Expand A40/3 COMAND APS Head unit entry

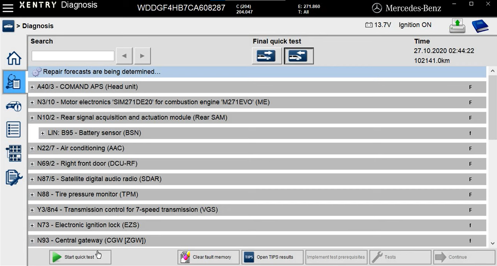32,87
